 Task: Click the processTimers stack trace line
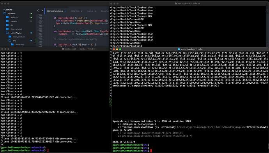pyautogui.click(x=155, y=136)
